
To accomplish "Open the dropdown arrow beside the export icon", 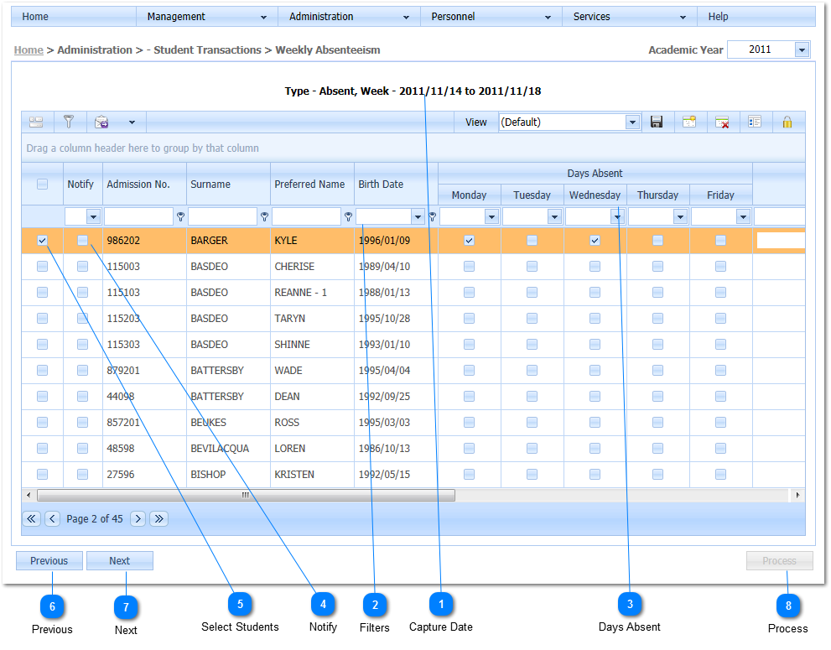I will (x=132, y=122).
